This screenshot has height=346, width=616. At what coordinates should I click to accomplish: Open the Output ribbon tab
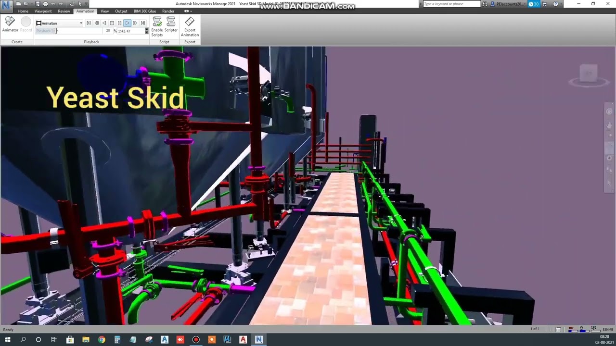(x=121, y=11)
